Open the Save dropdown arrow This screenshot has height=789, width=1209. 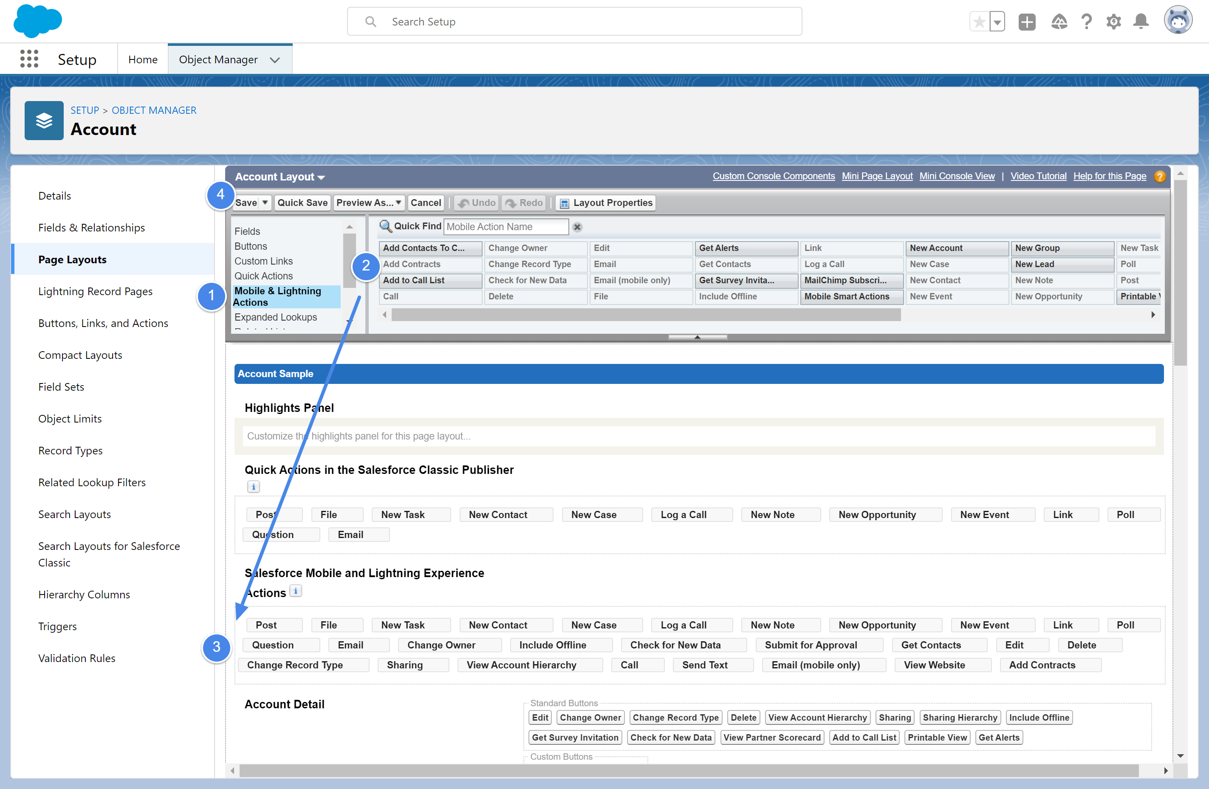tap(265, 203)
